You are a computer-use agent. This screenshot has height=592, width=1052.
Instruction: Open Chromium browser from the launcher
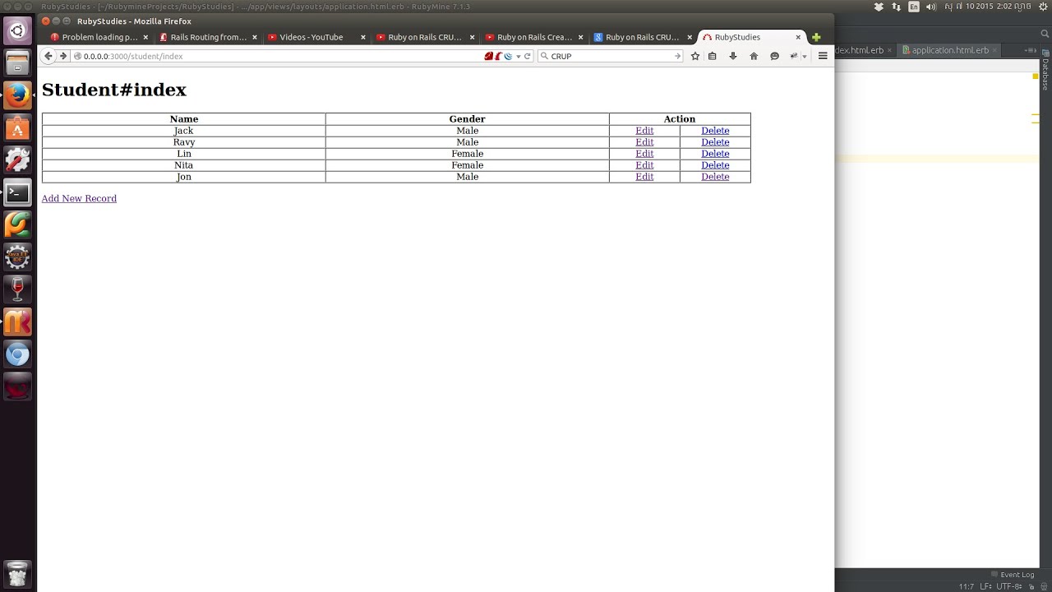tap(17, 354)
